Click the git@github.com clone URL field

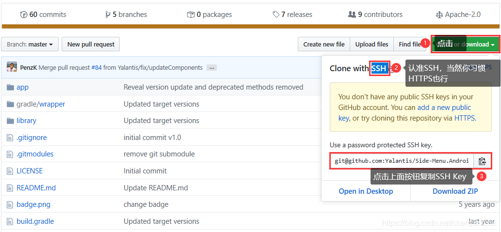coord(402,161)
